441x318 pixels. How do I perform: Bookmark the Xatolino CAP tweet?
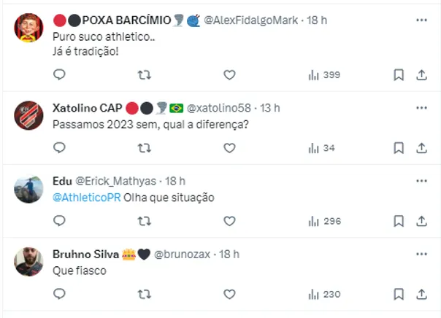[x=399, y=147]
